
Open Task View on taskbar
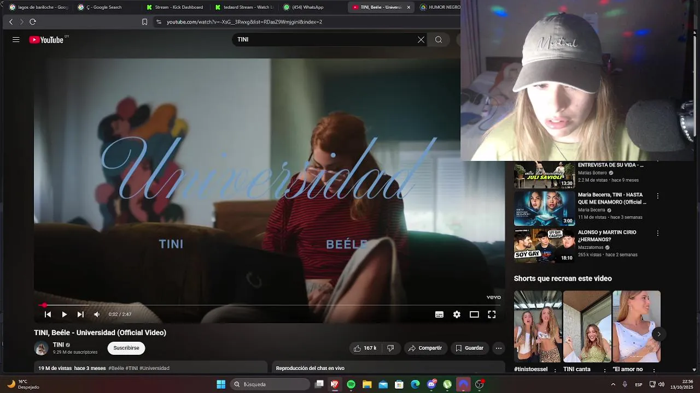[x=319, y=384]
